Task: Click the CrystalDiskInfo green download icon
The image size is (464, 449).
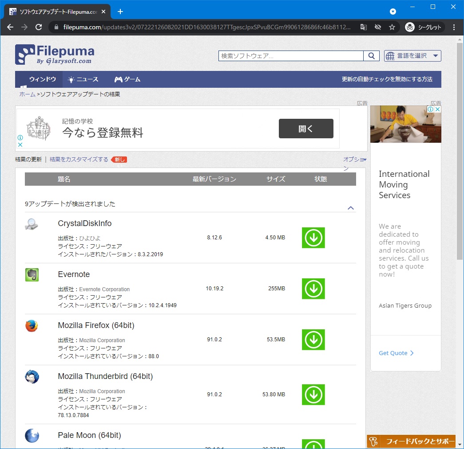Action: point(313,238)
